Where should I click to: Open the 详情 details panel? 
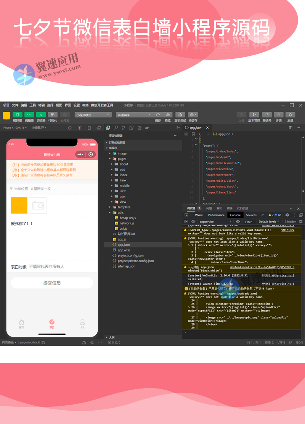coord(279,115)
